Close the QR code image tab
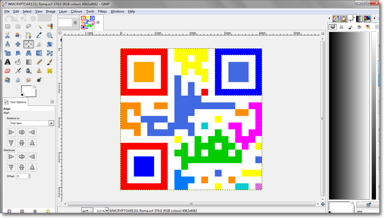Screen dimensions: 385x219 (x=98, y=22)
